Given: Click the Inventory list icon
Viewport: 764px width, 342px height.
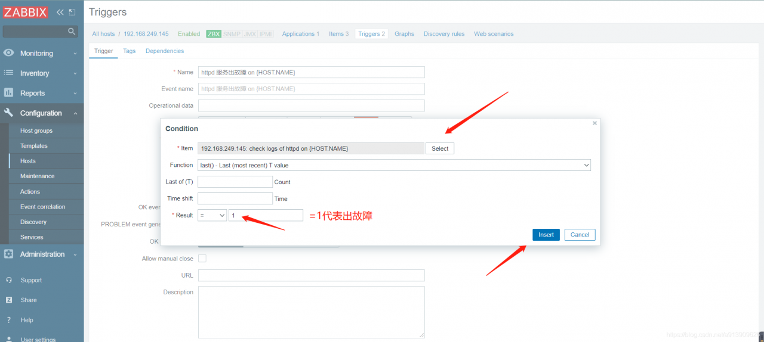Looking at the screenshot, I should [x=8, y=73].
